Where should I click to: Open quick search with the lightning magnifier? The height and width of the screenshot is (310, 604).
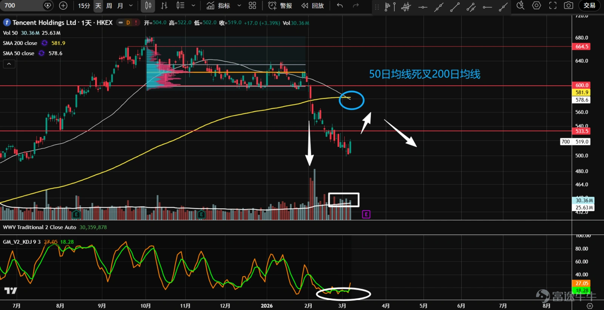(521, 6)
